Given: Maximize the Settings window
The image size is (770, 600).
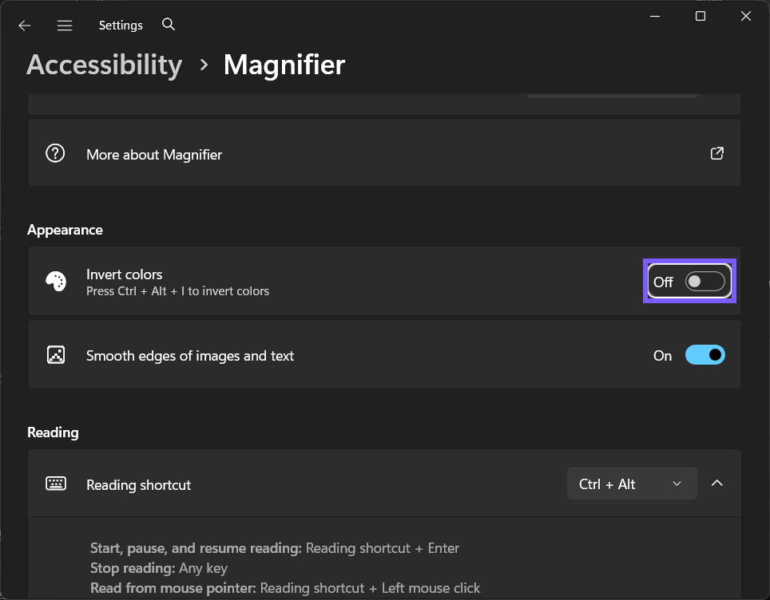Looking at the screenshot, I should 701,16.
